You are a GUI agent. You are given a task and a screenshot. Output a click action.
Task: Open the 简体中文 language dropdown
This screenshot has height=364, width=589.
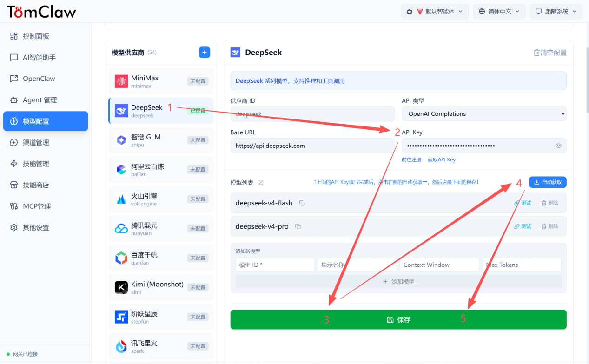coord(499,12)
